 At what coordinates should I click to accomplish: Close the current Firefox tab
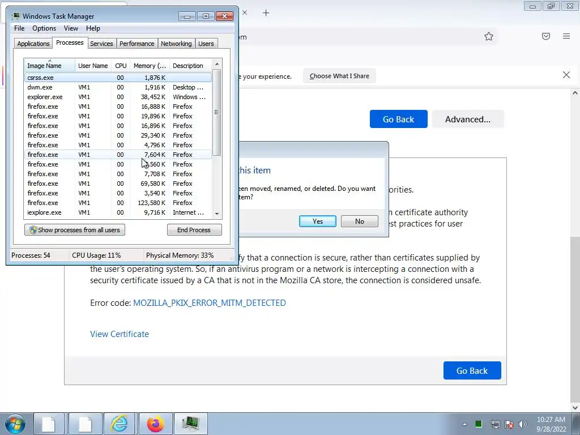(245, 12)
